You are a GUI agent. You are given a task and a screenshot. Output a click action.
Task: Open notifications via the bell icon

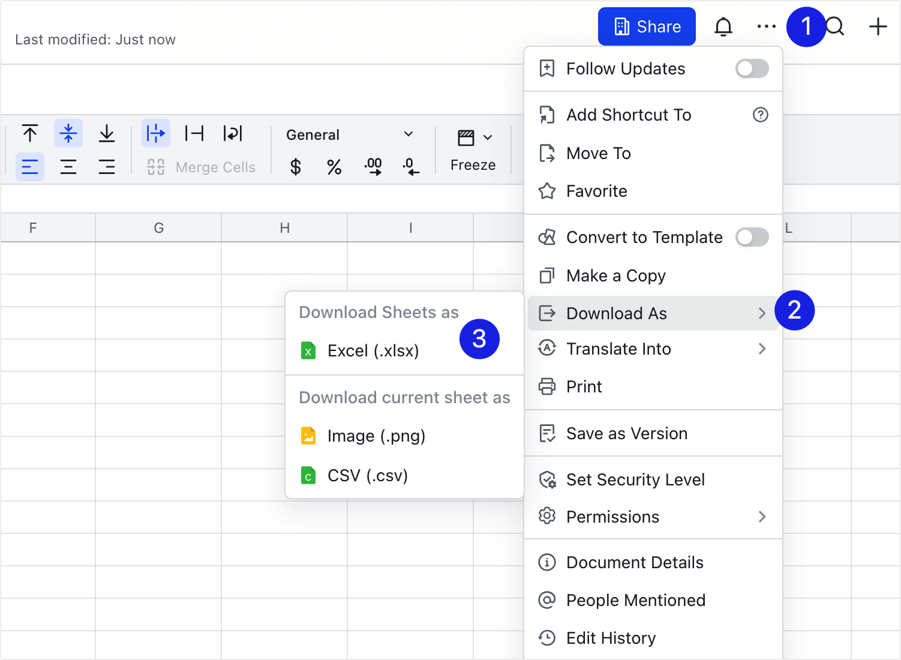pos(723,26)
